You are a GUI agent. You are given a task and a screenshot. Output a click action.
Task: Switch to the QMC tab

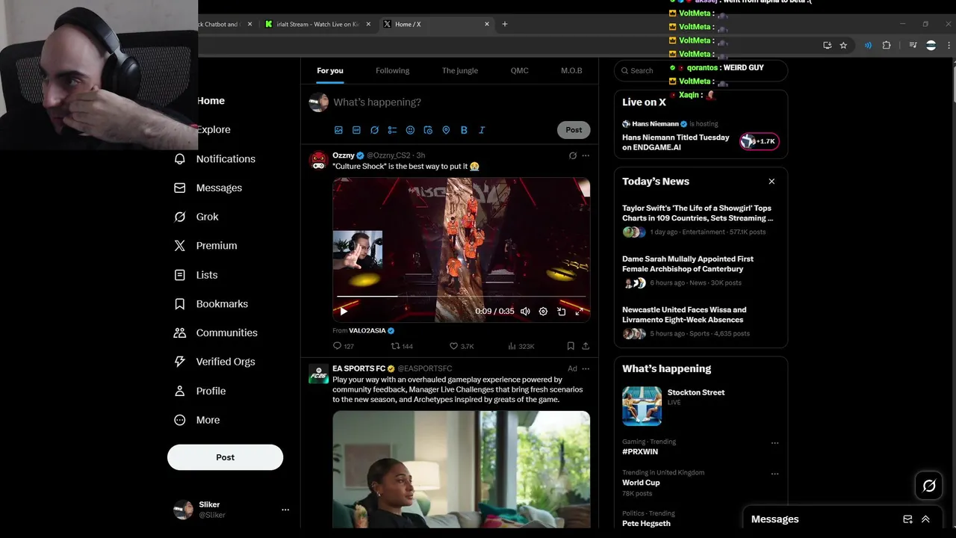[519, 70]
